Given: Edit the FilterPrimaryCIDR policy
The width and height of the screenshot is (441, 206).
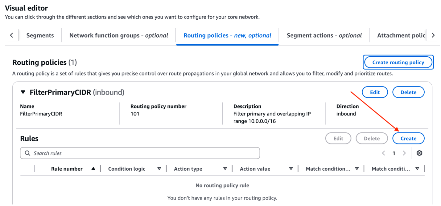Looking at the screenshot, I should pyautogui.click(x=375, y=92).
